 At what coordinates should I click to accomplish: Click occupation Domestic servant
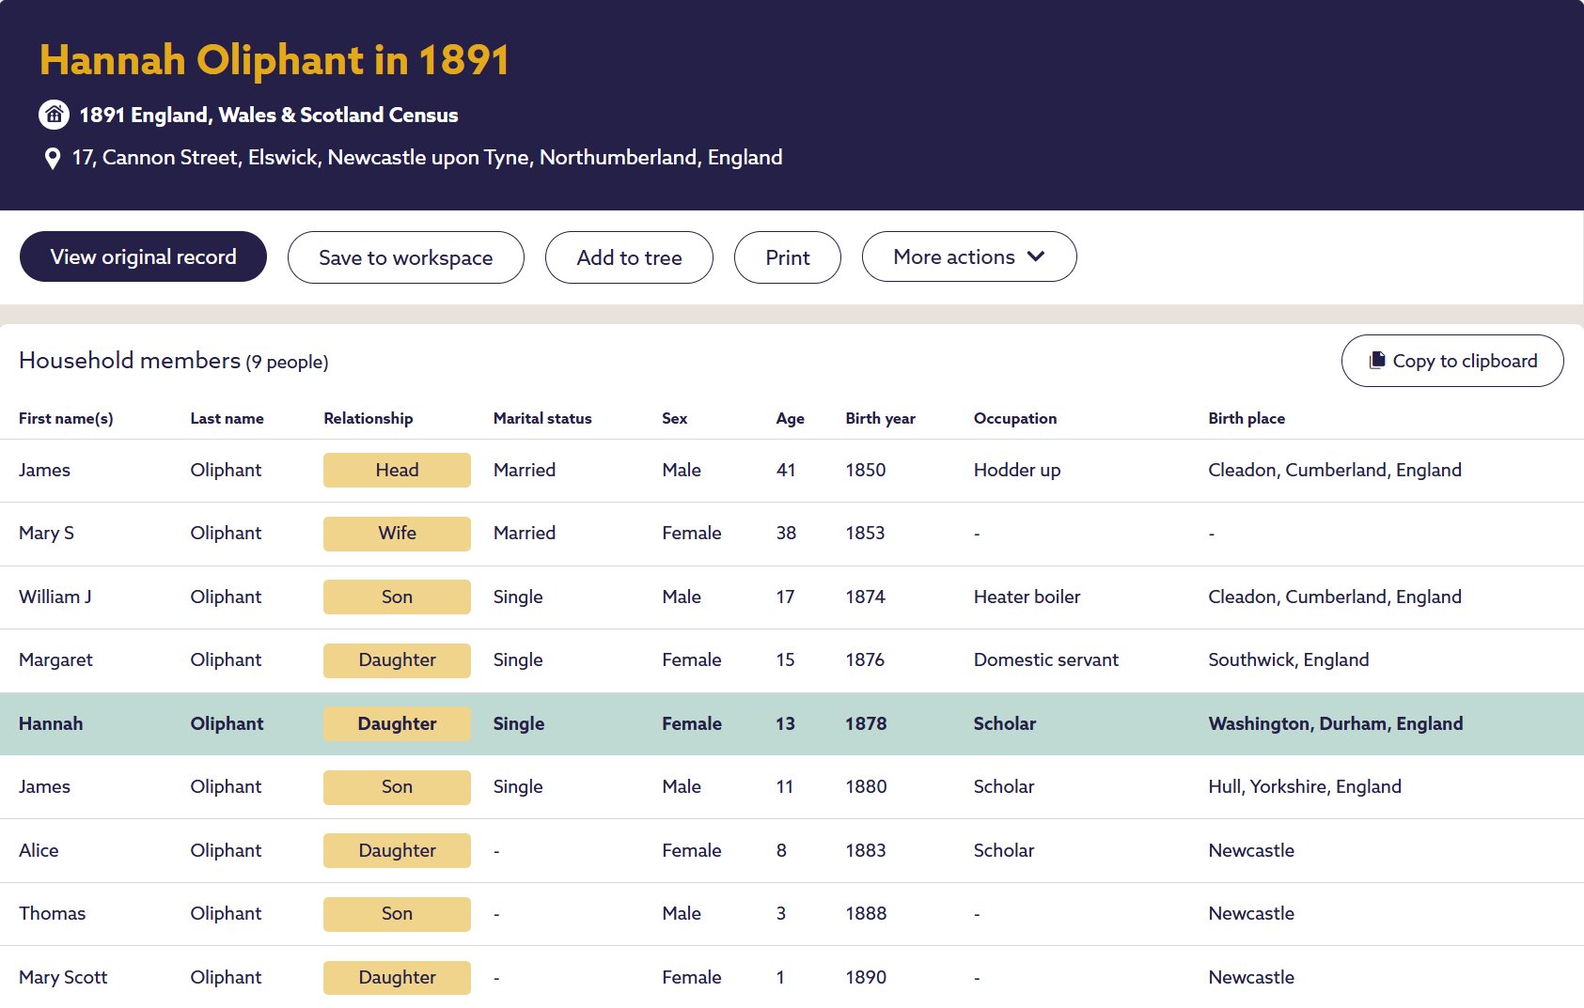tap(1046, 659)
